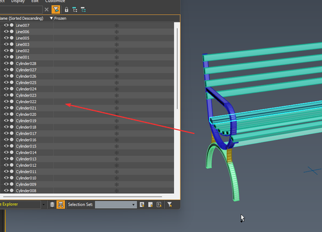
Task: Click the third selection set icon
Action: [159, 204]
